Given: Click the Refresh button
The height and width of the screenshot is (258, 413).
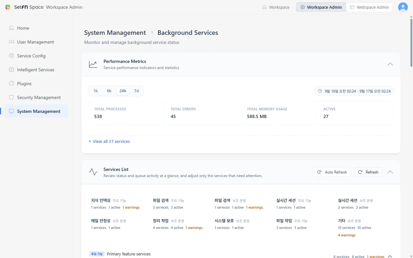Looking at the screenshot, I should 368,172.
